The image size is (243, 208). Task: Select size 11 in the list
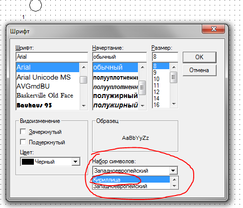[x=161, y=85]
